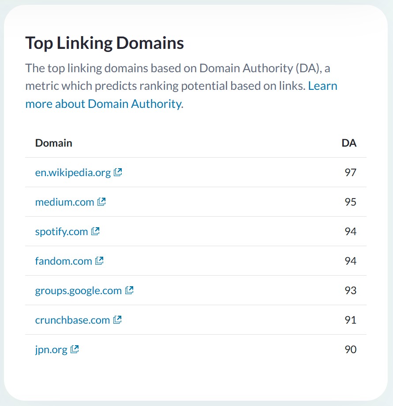The width and height of the screenshot is (393, 406).
Task: Click the Domain column header
Action: (53, 143)
